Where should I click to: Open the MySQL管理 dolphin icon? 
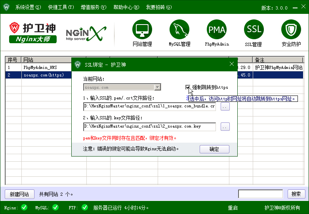click(x=179, y=30)
